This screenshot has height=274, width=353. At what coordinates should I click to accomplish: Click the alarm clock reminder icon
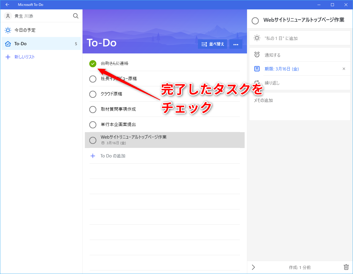pos(257,55)
